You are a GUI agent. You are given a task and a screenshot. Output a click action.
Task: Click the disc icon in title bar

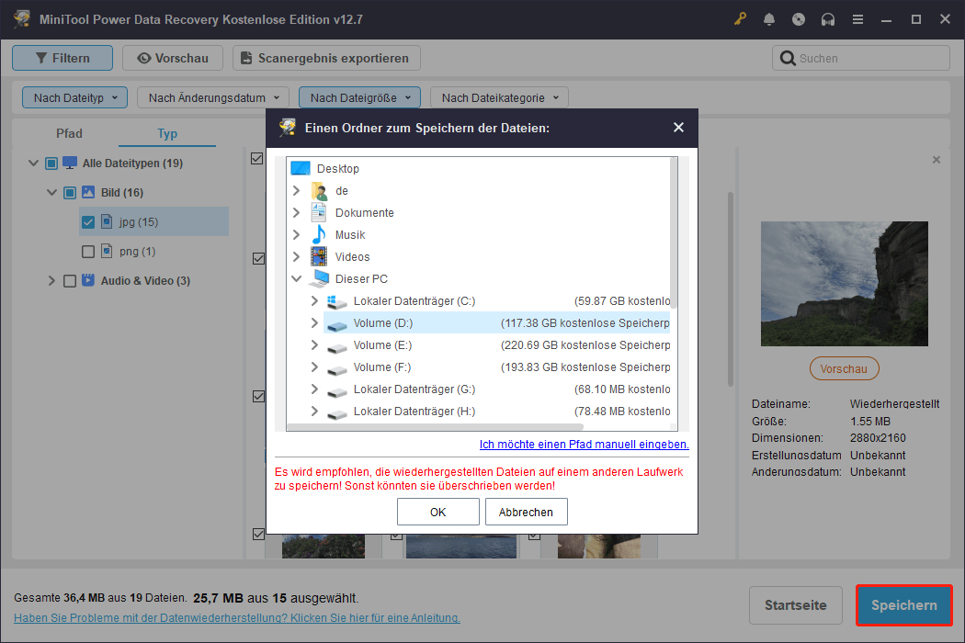point(799,19)
